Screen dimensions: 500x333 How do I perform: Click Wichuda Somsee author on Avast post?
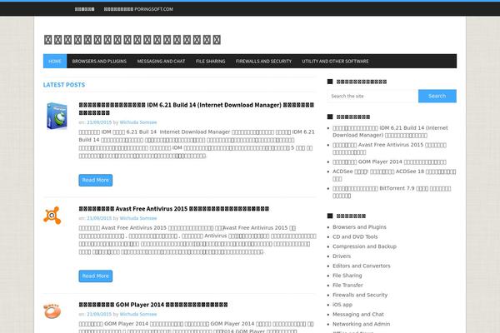click(138, 218)
